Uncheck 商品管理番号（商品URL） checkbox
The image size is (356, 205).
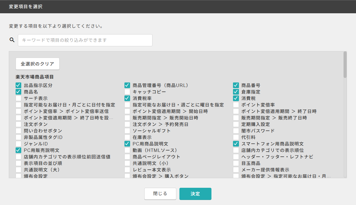[x=127, y=85]
